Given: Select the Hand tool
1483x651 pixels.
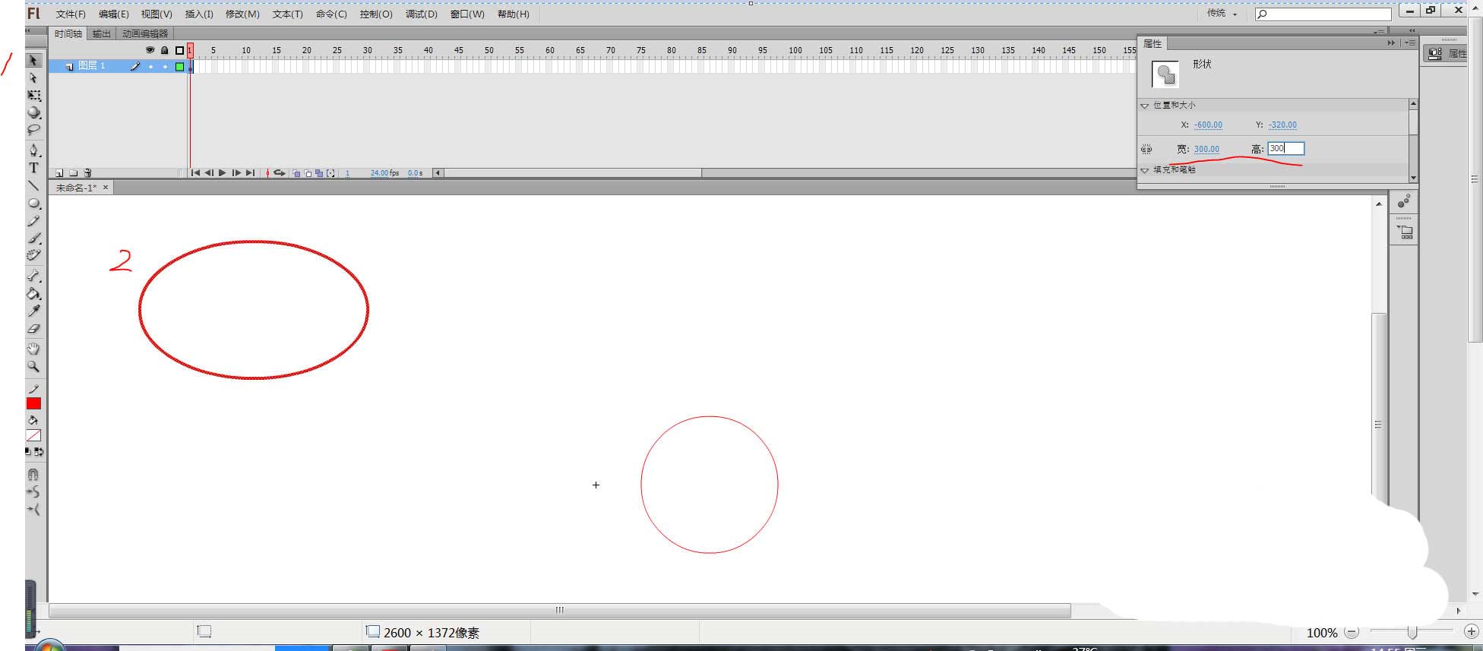Looking at the screenshot, I should [33, 349].
